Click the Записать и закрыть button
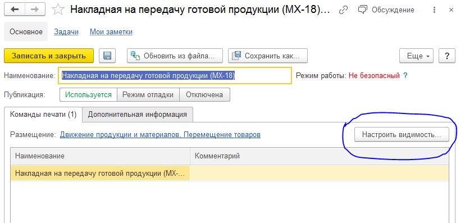 coord(49,56)
